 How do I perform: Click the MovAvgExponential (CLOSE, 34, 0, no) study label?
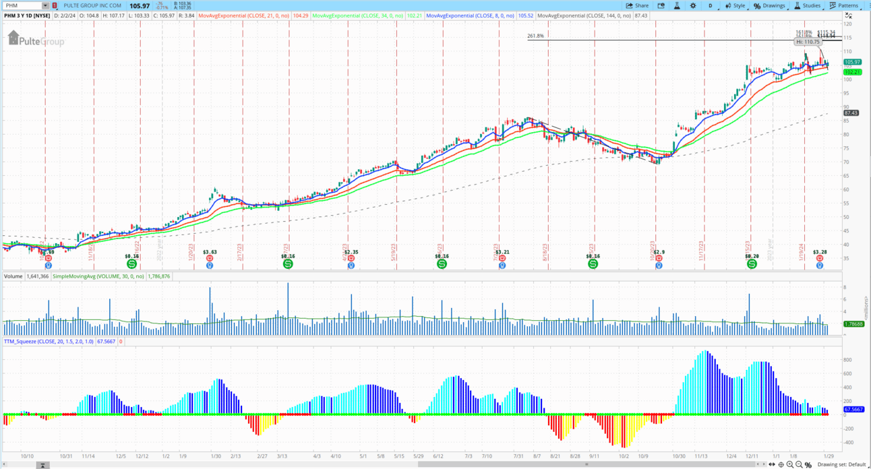pyautogui.click(x=358, y=15)
